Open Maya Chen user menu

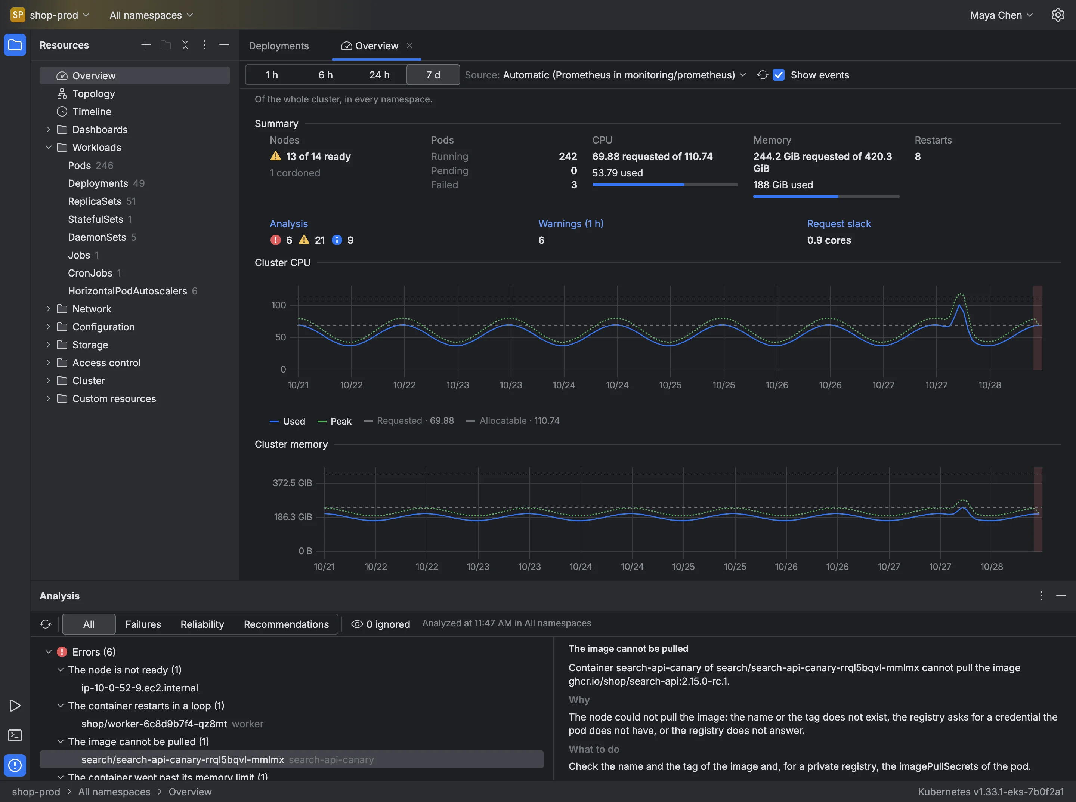[x=1001, y=15]
